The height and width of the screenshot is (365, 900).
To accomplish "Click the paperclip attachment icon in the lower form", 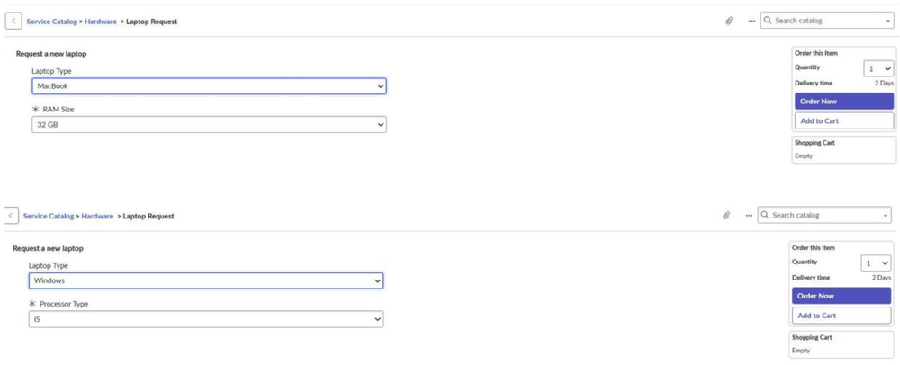I will tap(726, 216).
